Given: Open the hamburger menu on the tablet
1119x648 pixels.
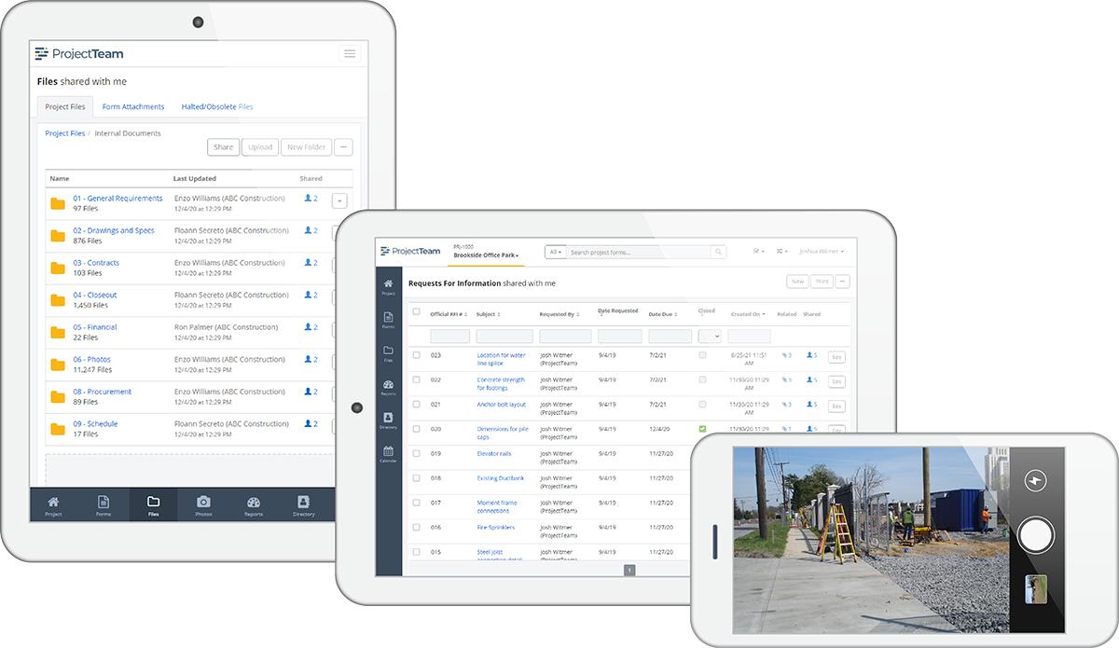Looking at the screenshot, I should [350, 53].
